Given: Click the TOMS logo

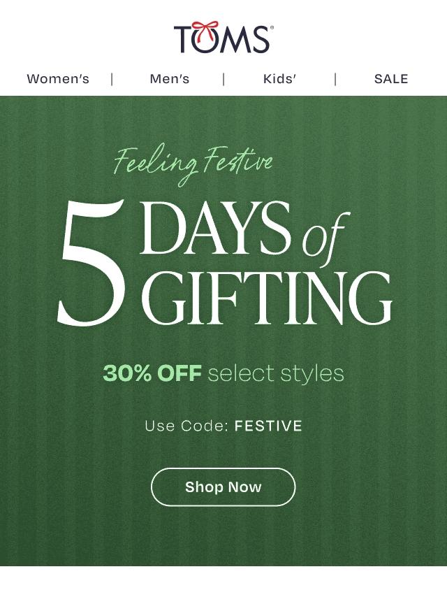Looking at the screenshot, I should (x=222, y=39).
